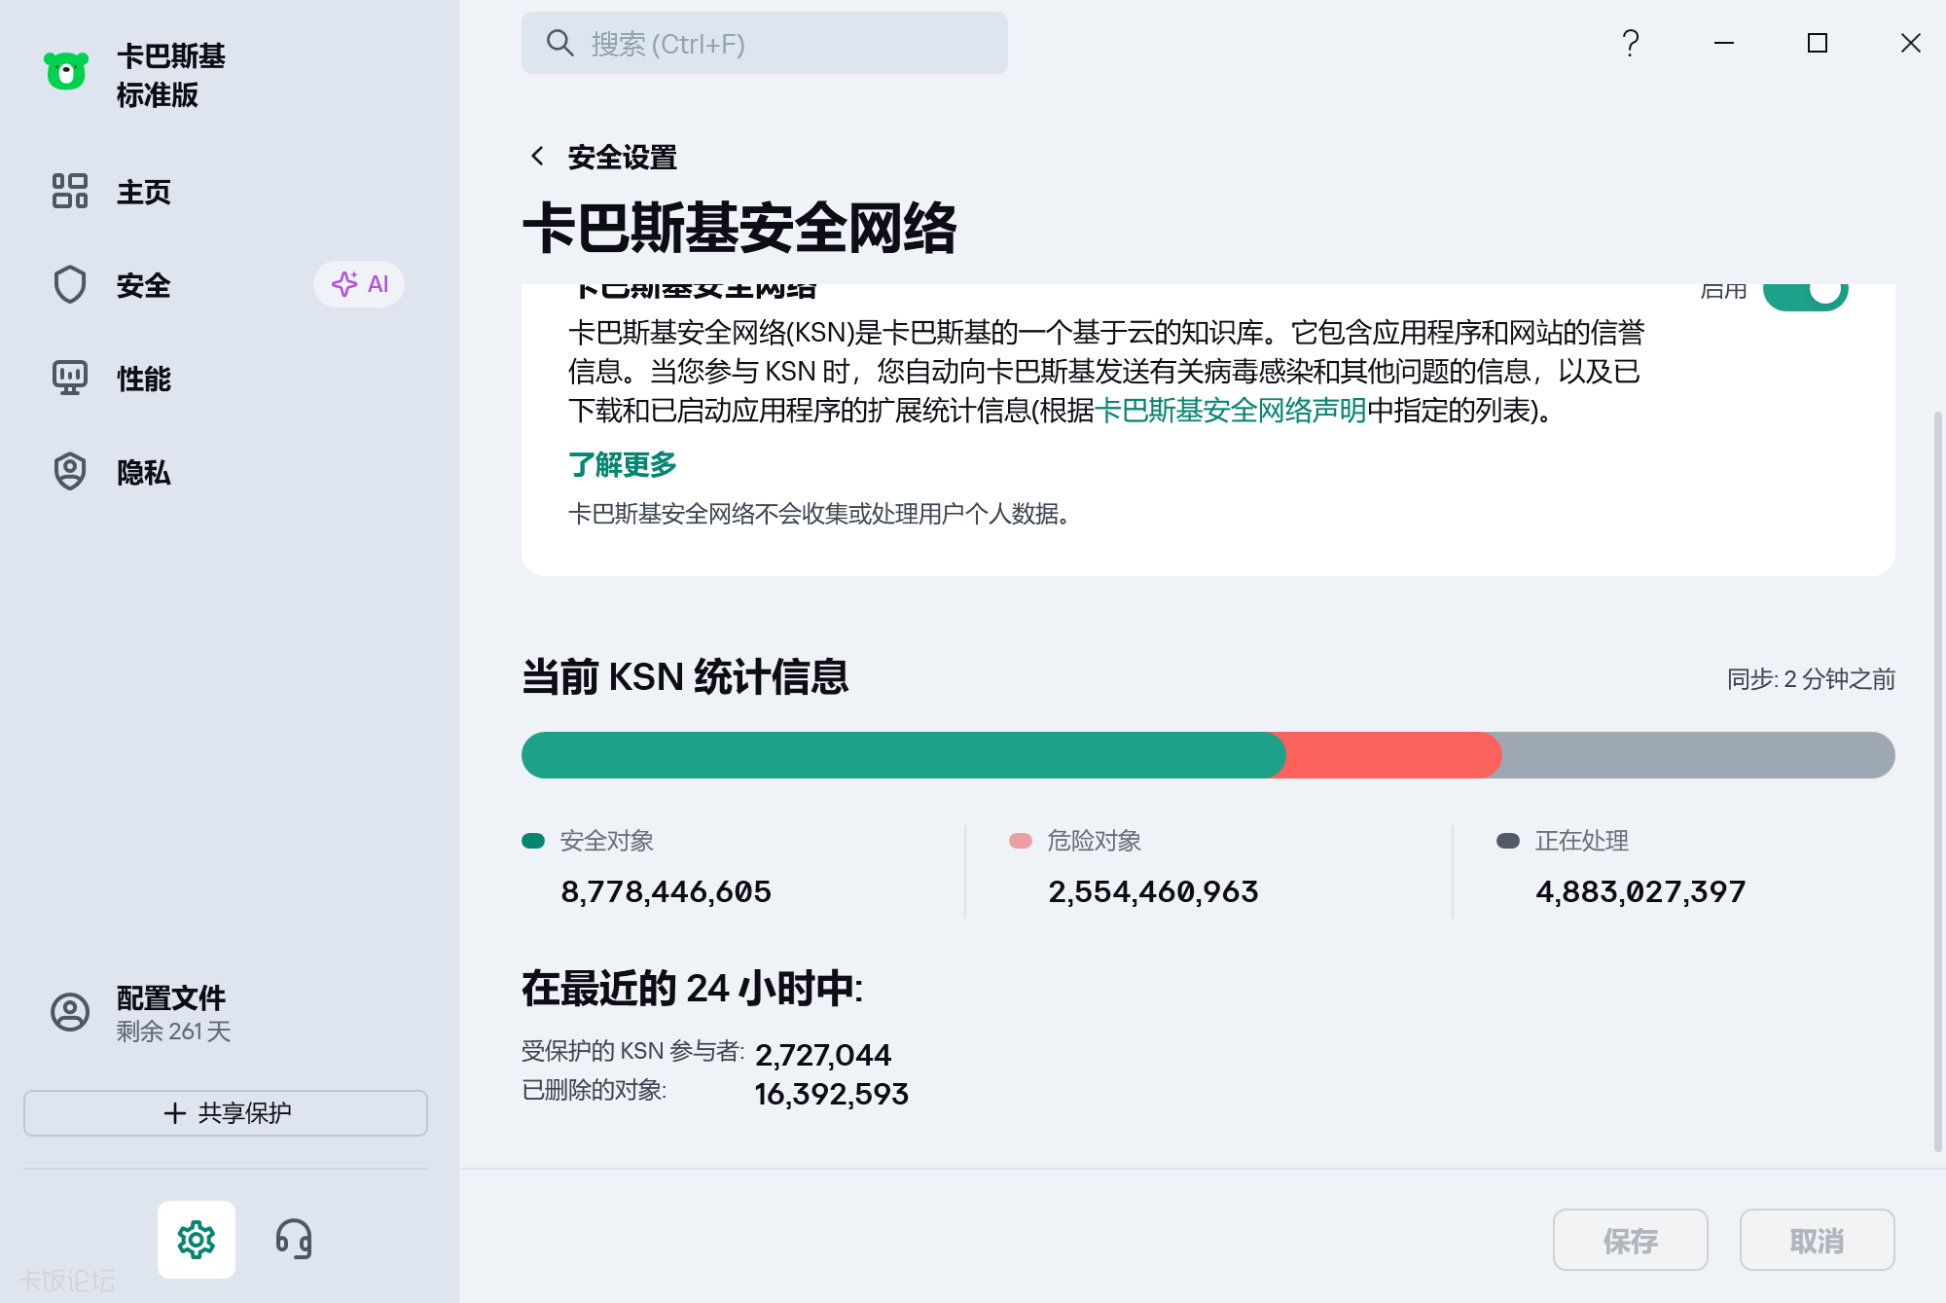Click the green segment of KSN statistics bar
The image size is (1946, 1303).
point(902,755)
